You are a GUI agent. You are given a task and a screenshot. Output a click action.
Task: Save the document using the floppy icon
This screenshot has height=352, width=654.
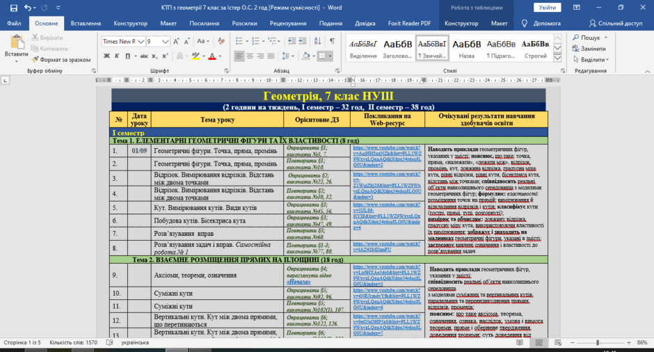coord(13,8)
